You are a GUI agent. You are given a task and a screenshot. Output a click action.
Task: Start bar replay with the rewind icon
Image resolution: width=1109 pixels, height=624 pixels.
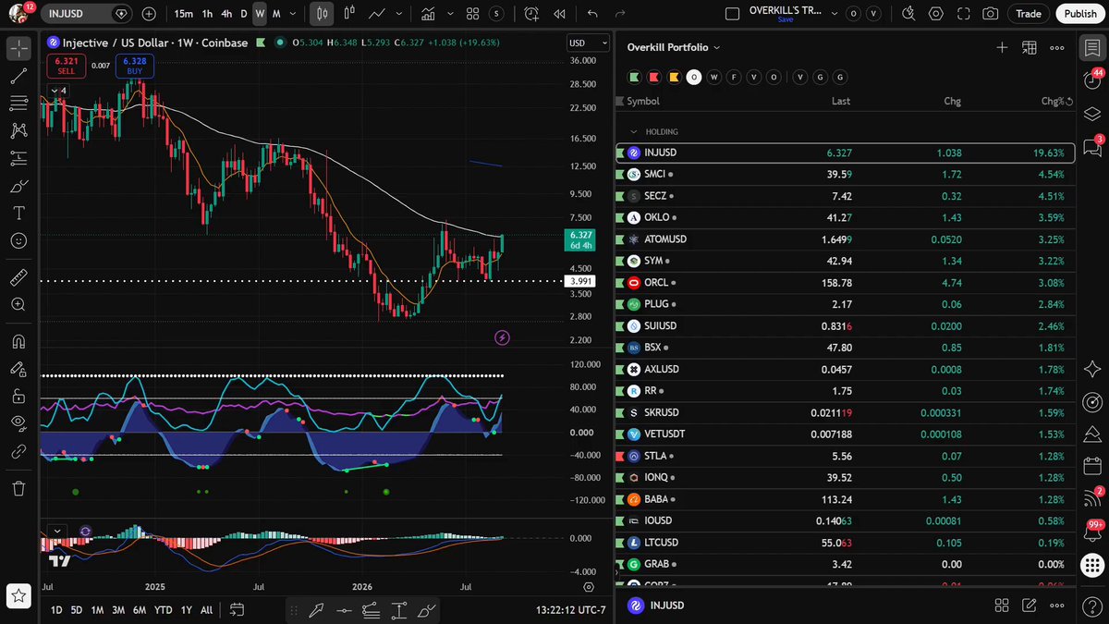point(559,14)
